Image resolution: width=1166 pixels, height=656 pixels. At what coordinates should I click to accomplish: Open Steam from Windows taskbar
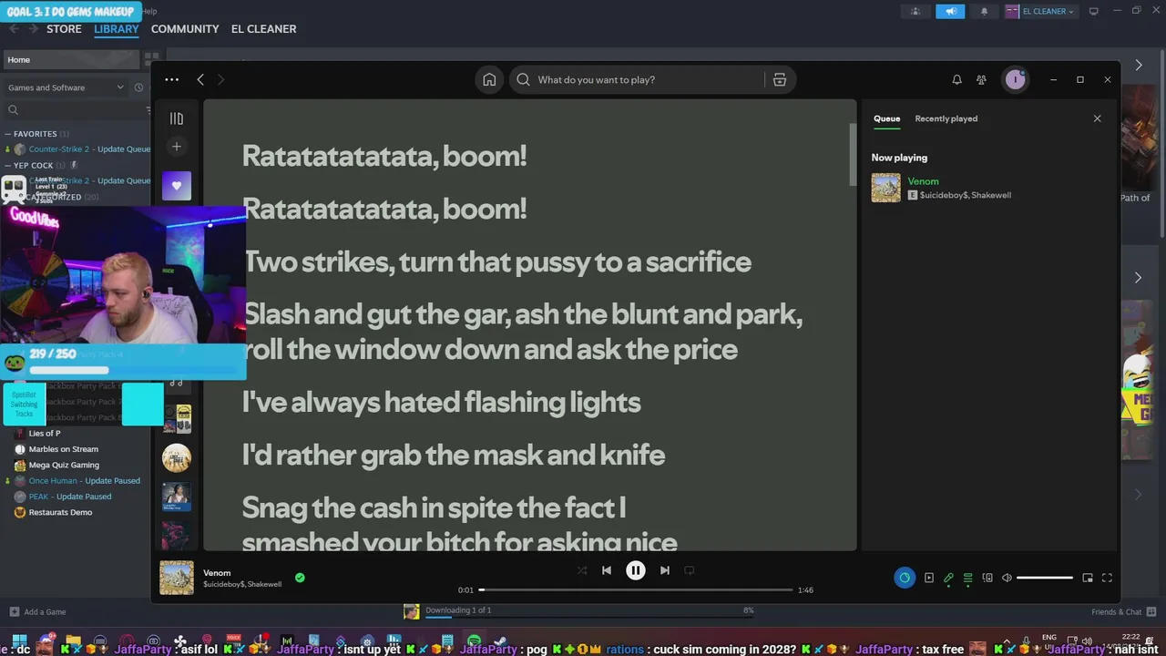[x=500, y=641]
